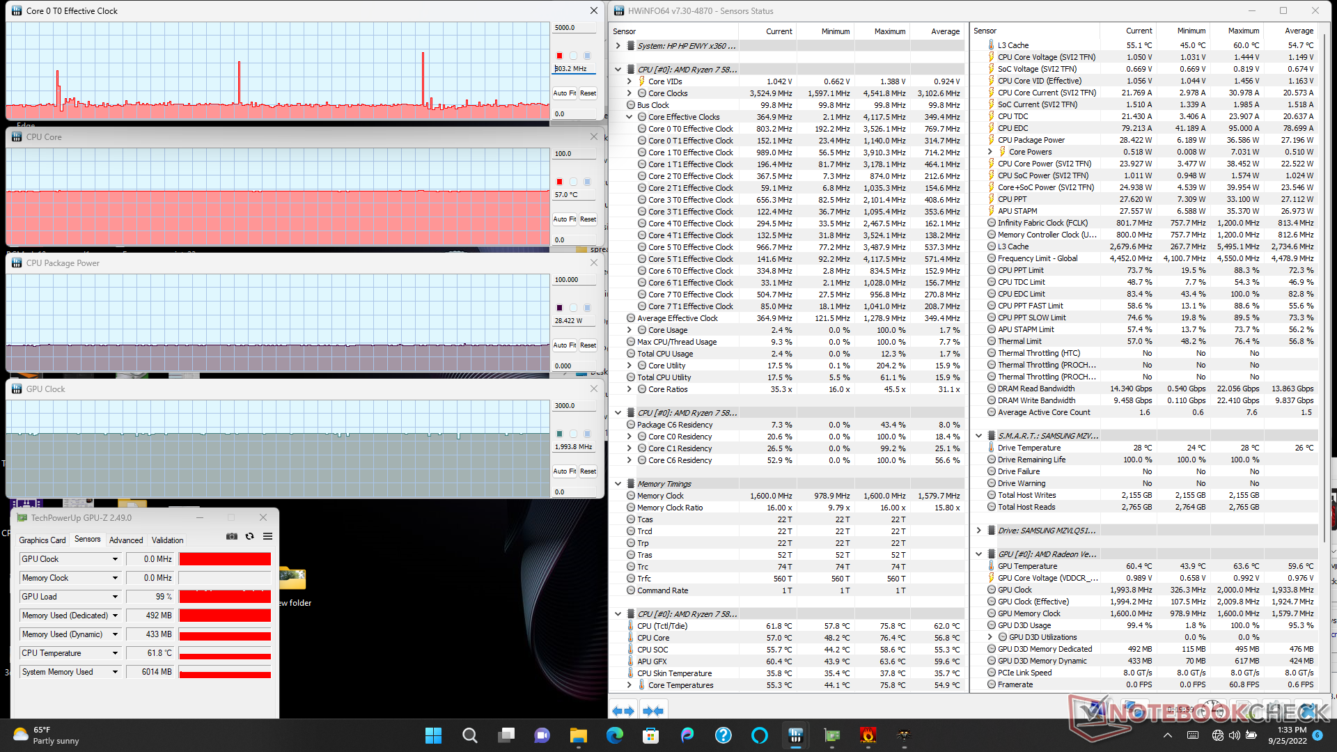
Task: Click the GPU-Z taskbar icon
Action: point(831,735)
